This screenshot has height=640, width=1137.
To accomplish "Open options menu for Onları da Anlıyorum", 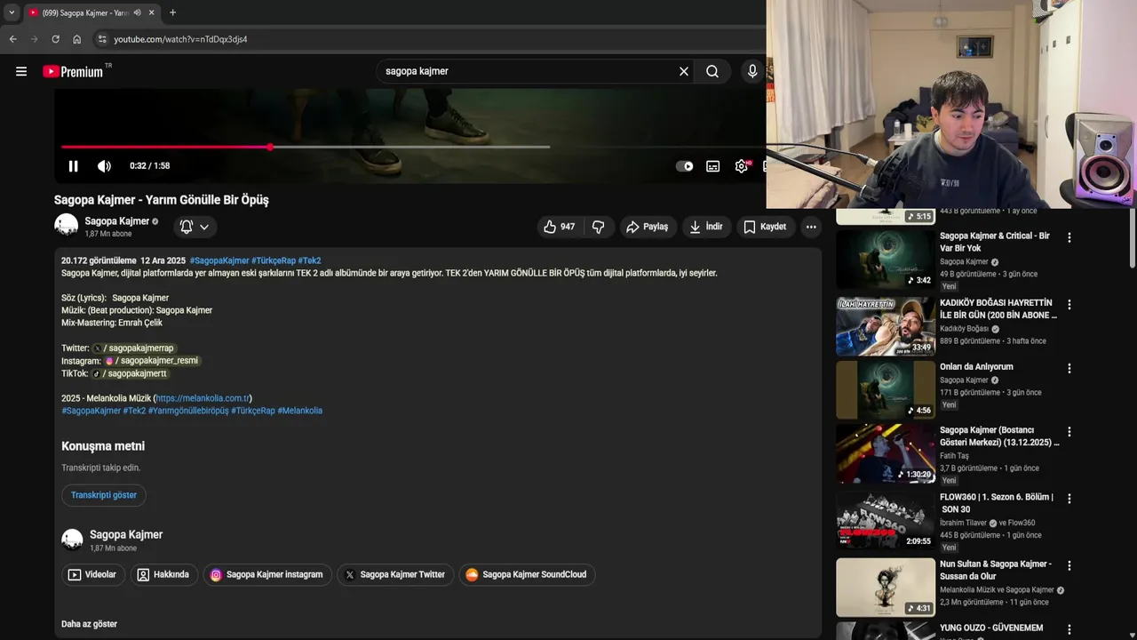I will 1069,368.
